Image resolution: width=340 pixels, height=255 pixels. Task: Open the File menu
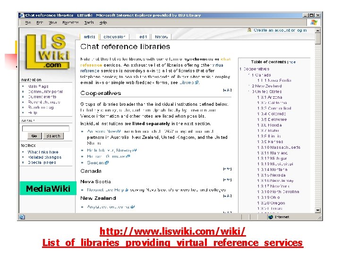(x=28, y=23)
